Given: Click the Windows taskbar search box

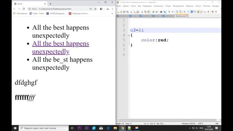Looking at the screenshot, I should 44,128.
